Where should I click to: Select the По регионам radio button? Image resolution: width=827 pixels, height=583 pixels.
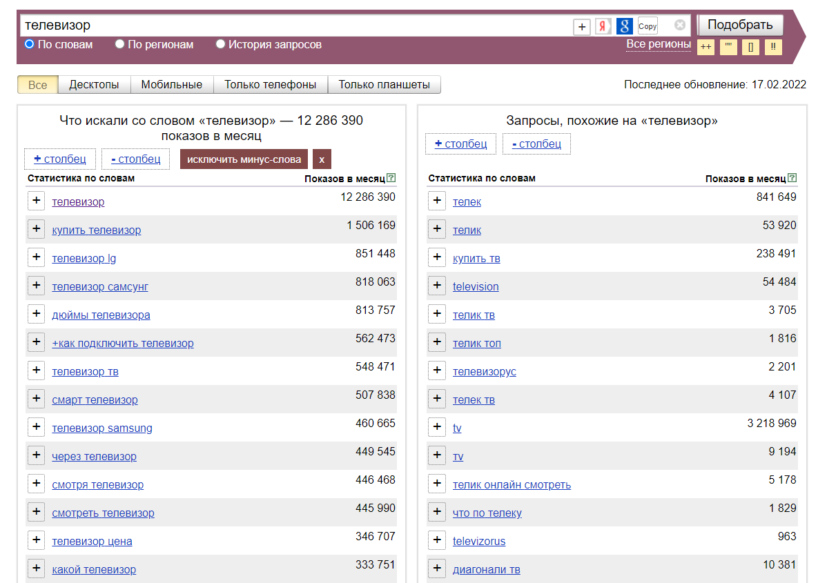pos(119,44)
